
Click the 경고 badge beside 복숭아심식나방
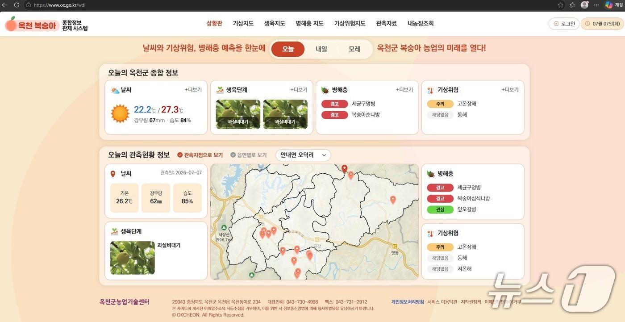pyautogui.click(x=440, y=198)
